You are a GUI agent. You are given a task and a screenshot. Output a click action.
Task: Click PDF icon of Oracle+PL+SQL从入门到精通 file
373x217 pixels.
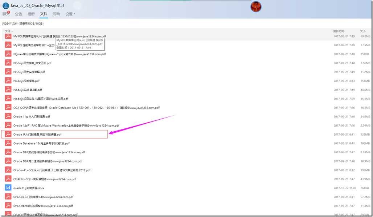(x=8, y=170)
